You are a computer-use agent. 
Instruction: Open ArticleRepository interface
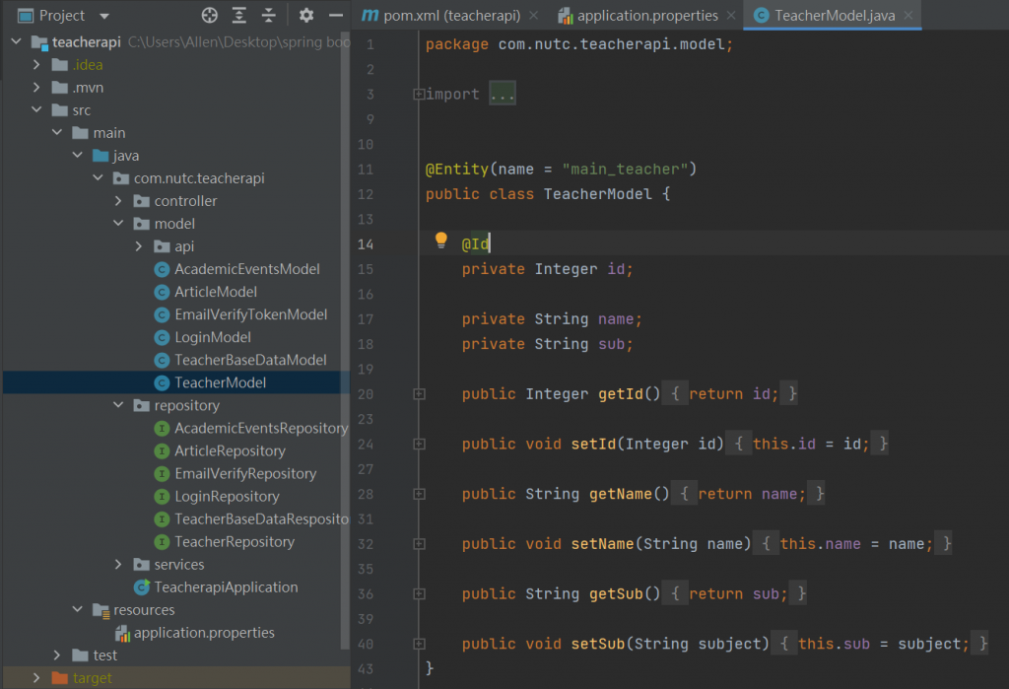point(230,450)
